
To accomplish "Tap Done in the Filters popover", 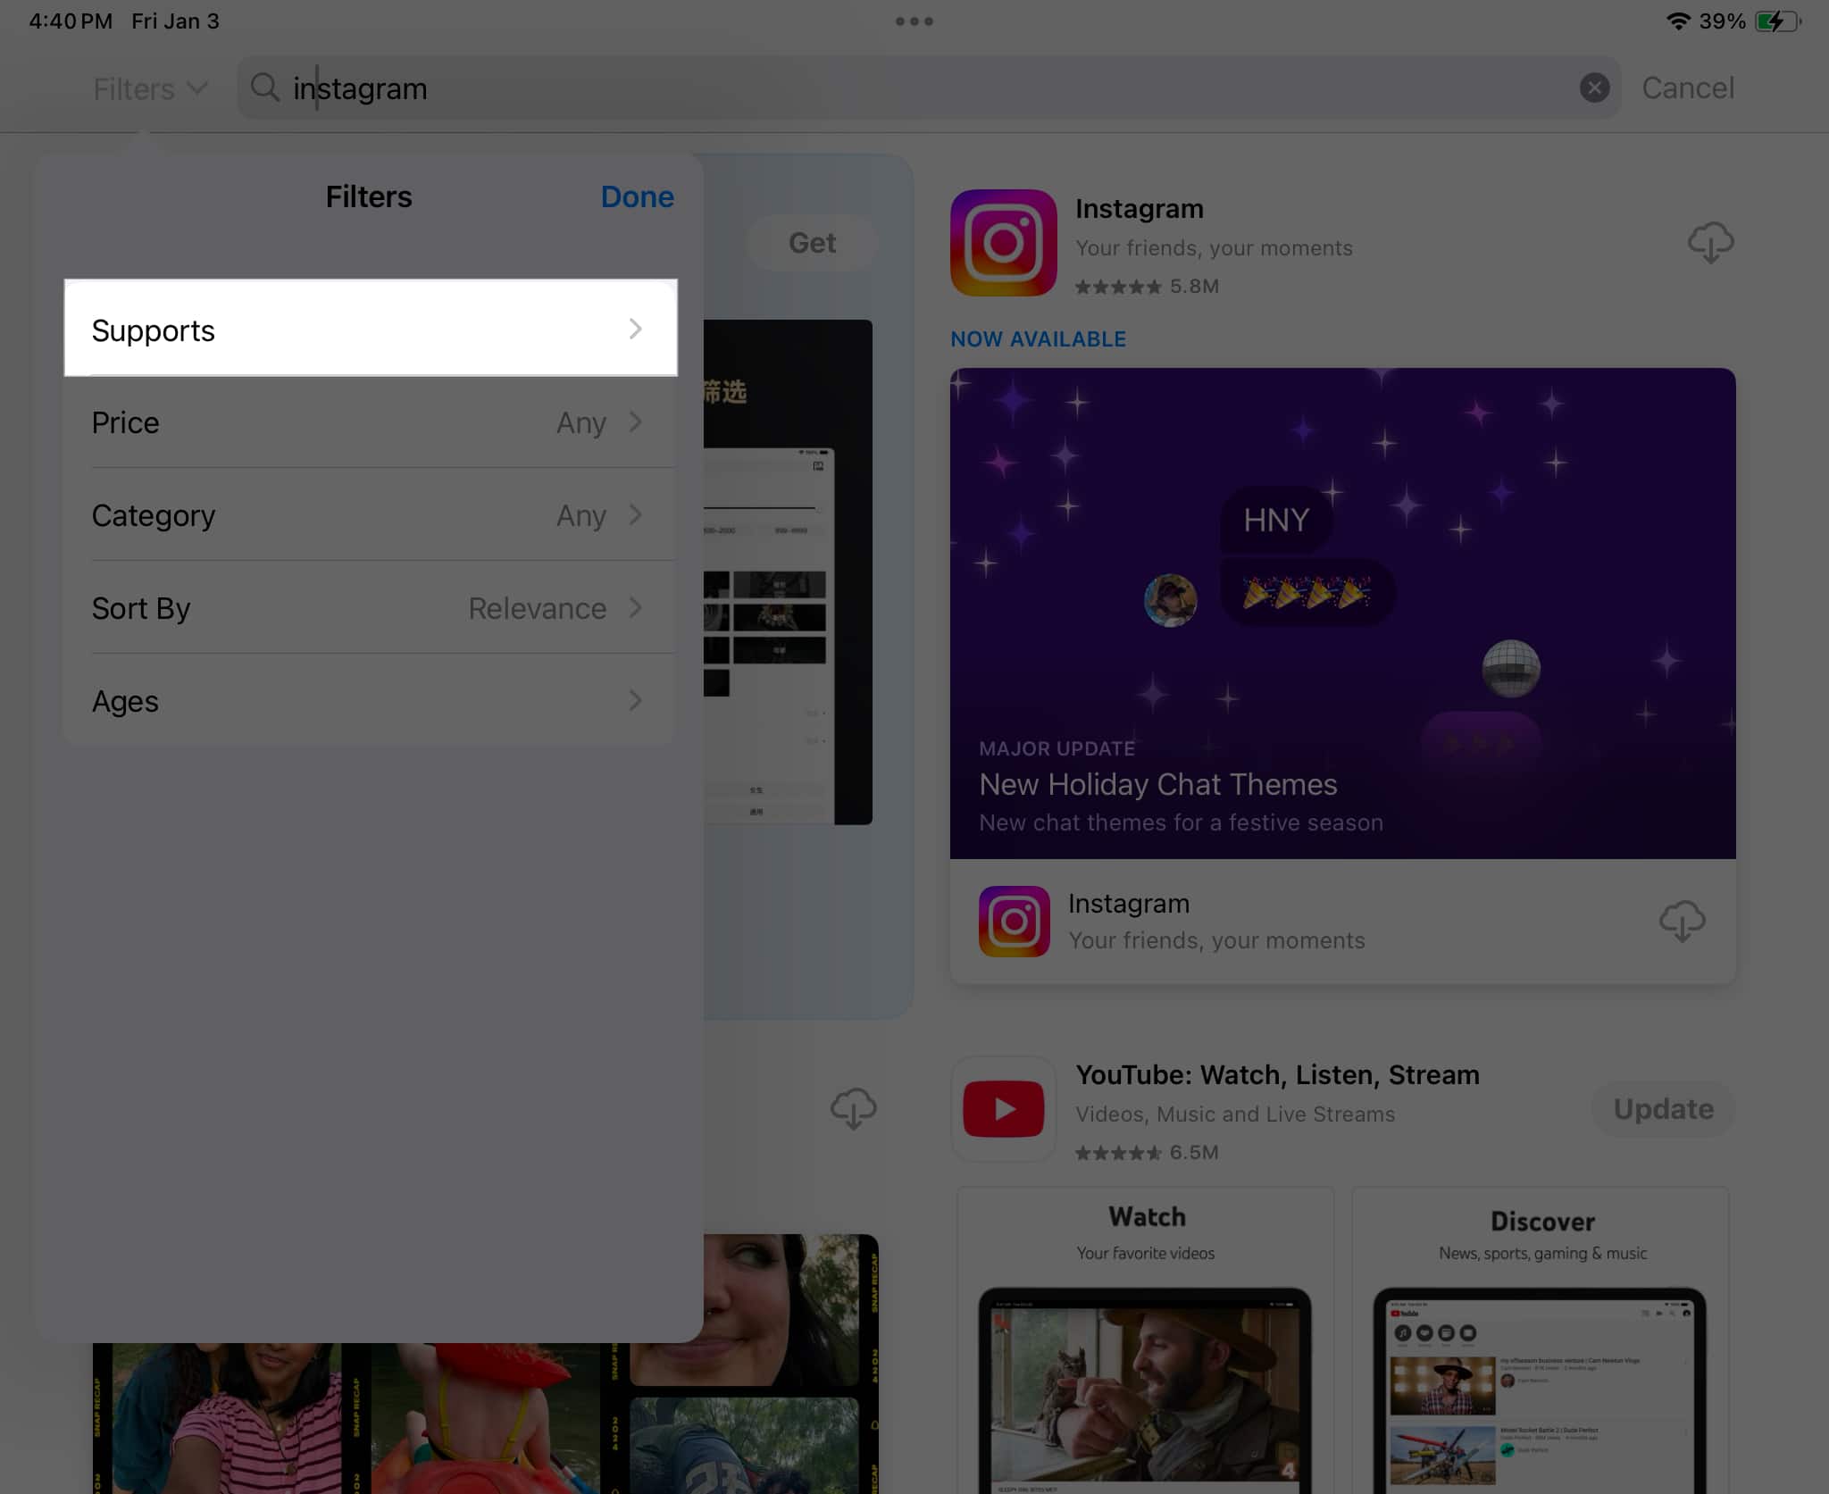I will (x=637, y=196).
